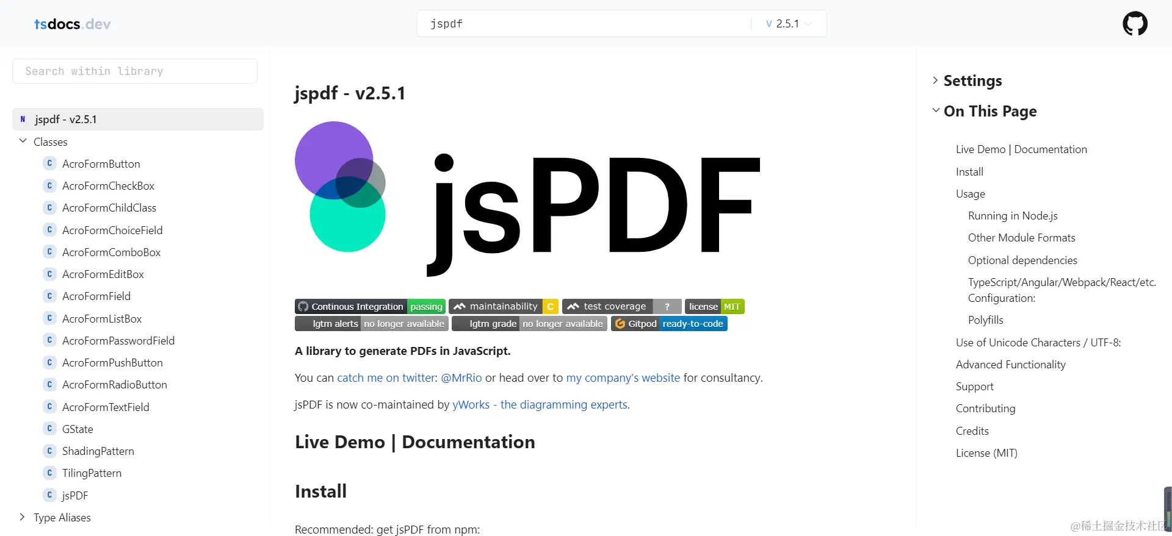Click class icon beside AcroFormField
Image resolution: width=1172 pixels, height=536 pixels.
[x=50, y=296]
